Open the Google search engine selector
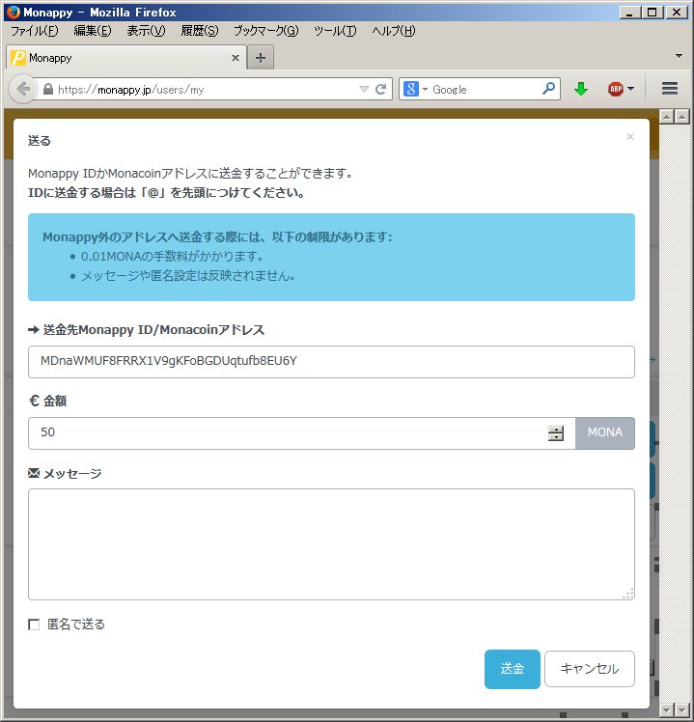 (415, 89)
